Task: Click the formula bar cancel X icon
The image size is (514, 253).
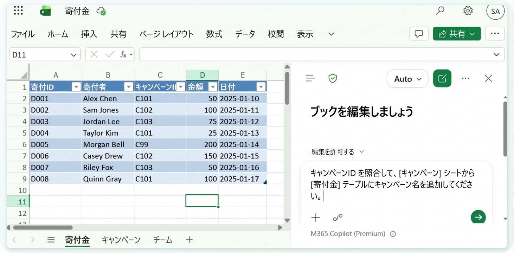Action: click(94, 54)
